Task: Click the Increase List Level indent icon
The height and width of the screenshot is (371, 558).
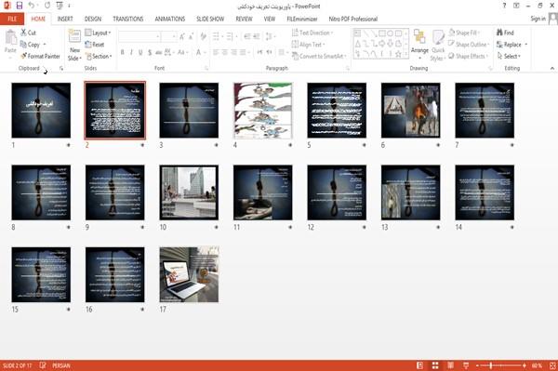Action: click(257, 36)
